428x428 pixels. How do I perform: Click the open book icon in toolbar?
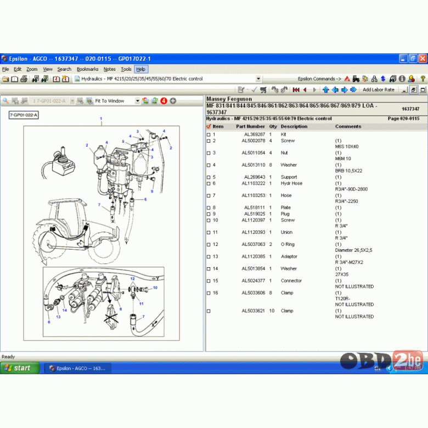(x=14, y=79)
